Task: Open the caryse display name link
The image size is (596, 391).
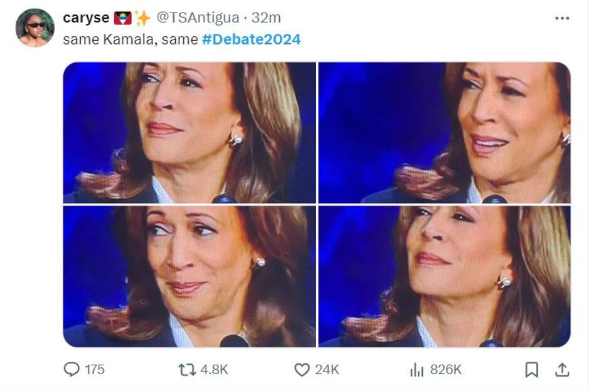Action: tap(87, 18)
